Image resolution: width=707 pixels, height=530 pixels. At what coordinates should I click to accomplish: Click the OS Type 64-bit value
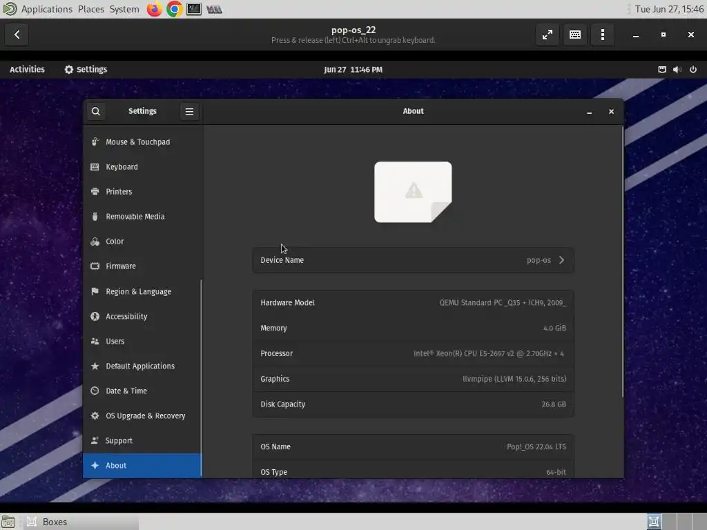point(556,472)
